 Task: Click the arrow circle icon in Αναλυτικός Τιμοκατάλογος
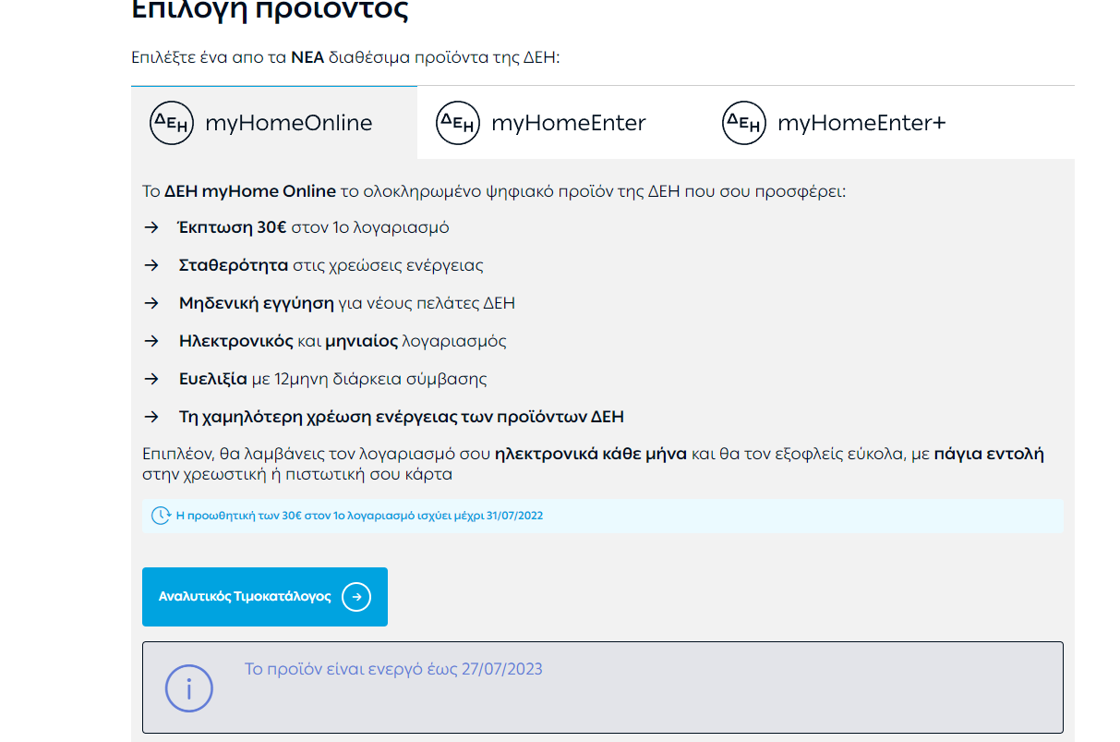tap(356, 597)
